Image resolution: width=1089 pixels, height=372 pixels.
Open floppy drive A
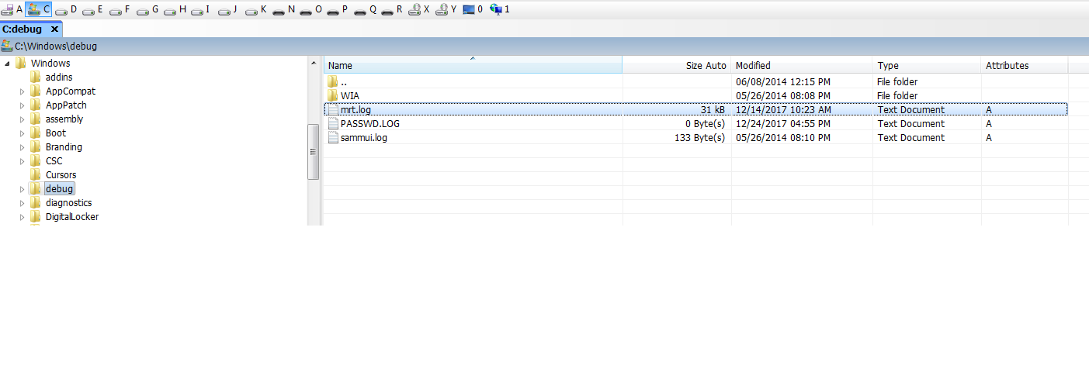pyautogui.click(x=12, y=9)
